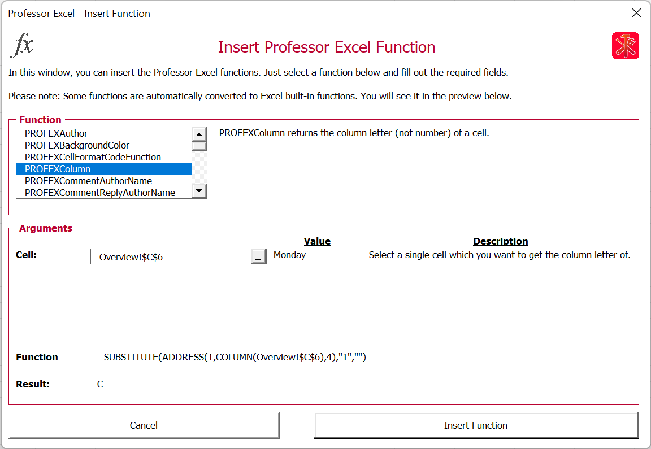Image resolution: width=651 pixels, height=449 pixels.
Task: Click the scrollbar up arrow icon
Action: coord(199,134)
